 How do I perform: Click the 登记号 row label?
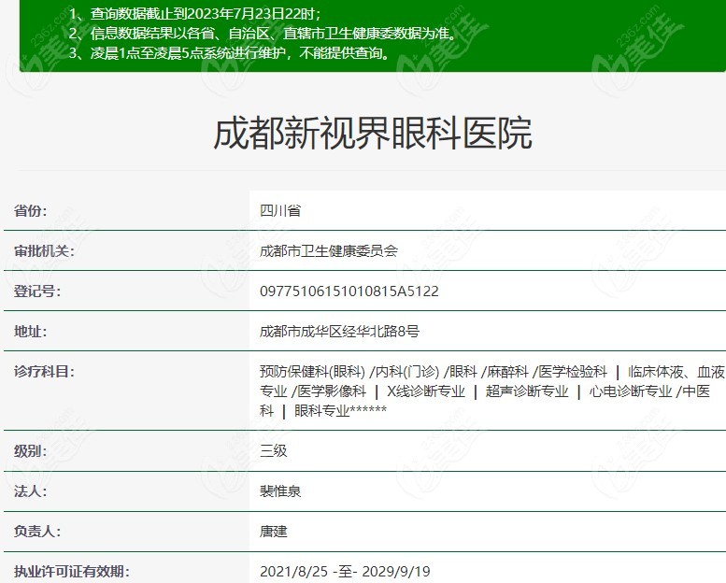point(37,291)
